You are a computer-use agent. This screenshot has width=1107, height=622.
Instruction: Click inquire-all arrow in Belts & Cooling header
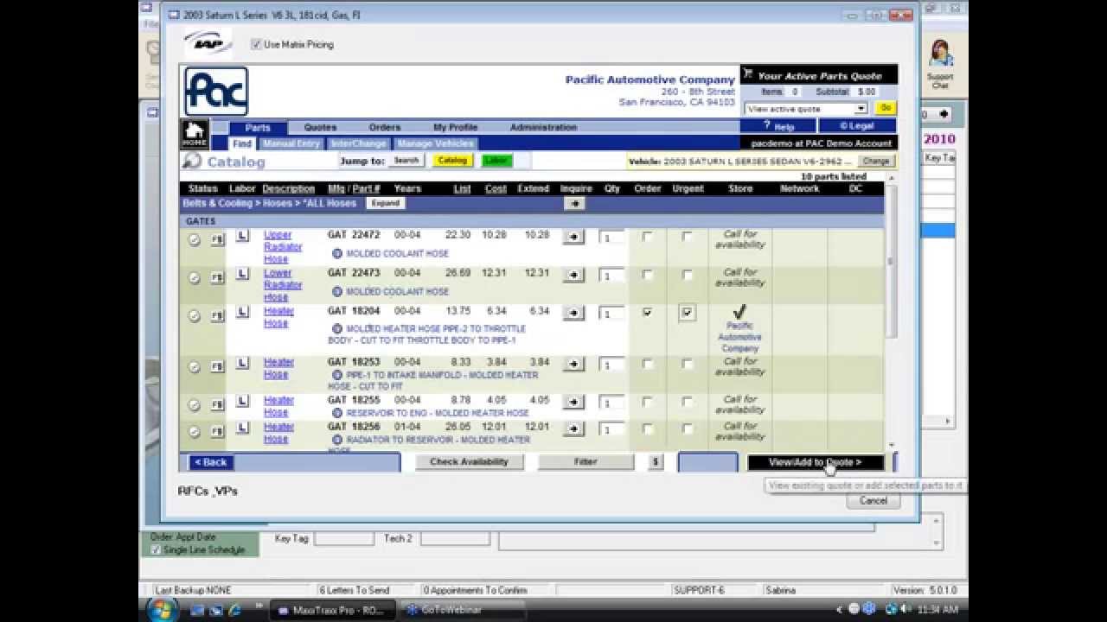click(x=574, y=204)
